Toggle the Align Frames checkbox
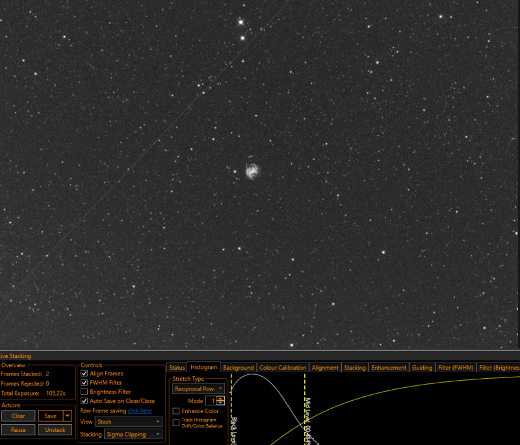The width and height of the screenshot is (520, 445). coord(84,374)
